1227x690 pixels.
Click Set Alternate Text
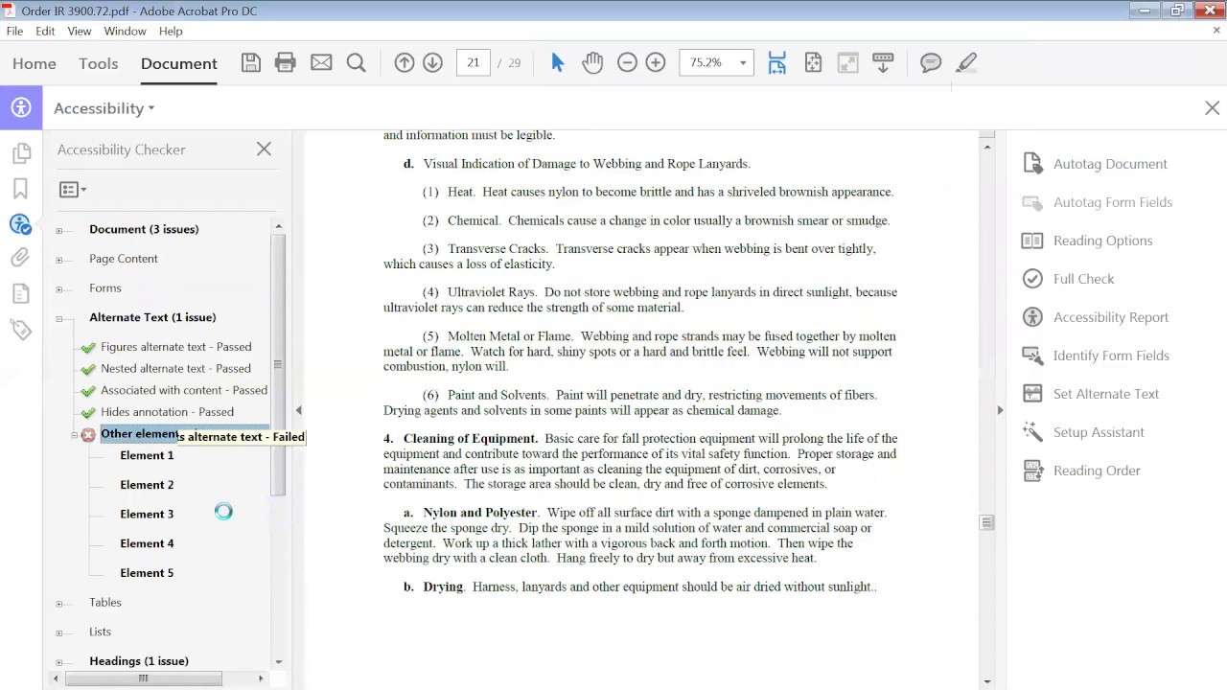pos(1090,394)
